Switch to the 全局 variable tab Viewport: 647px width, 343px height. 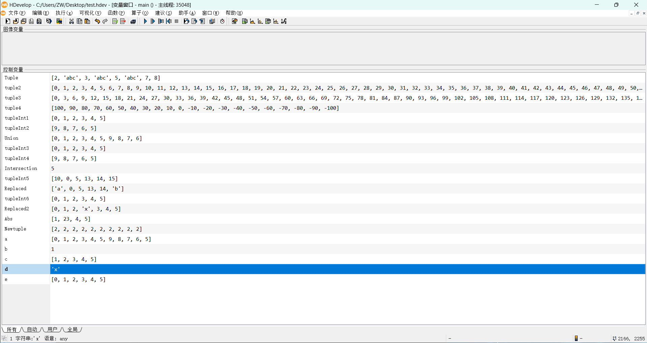72,329
